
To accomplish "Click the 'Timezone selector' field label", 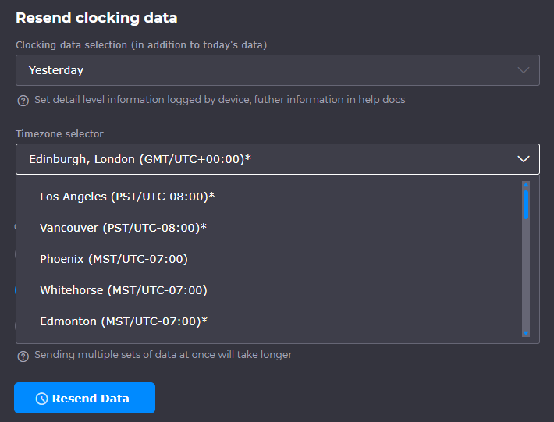I will [59, 134].
